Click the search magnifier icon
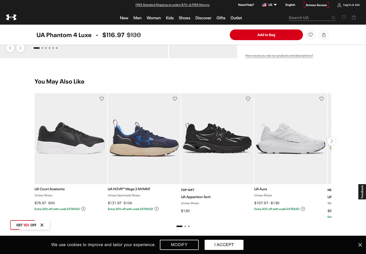Image resolution: width=366 pixels, height=254 pixels. [x=333, y=18]
